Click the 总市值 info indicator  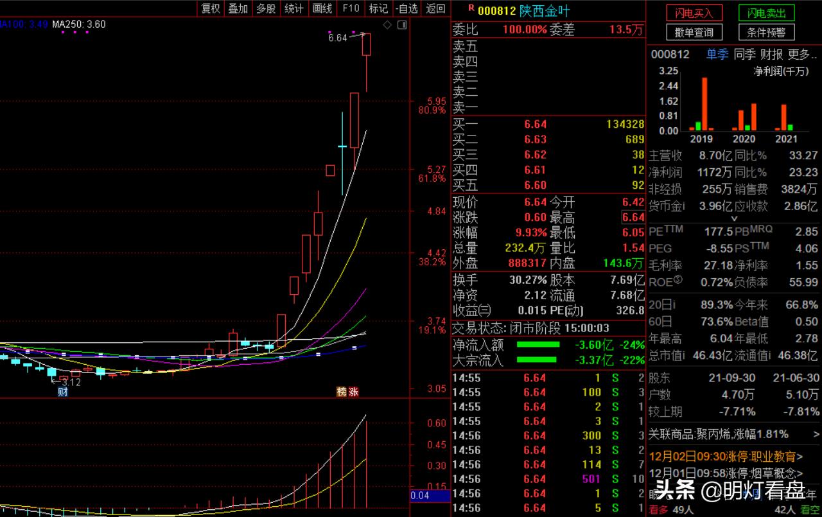click(x=667, y=355)
